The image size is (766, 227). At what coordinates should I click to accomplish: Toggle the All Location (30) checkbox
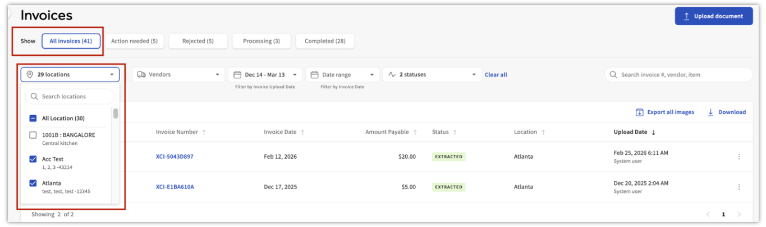click(x=33, y=119)
